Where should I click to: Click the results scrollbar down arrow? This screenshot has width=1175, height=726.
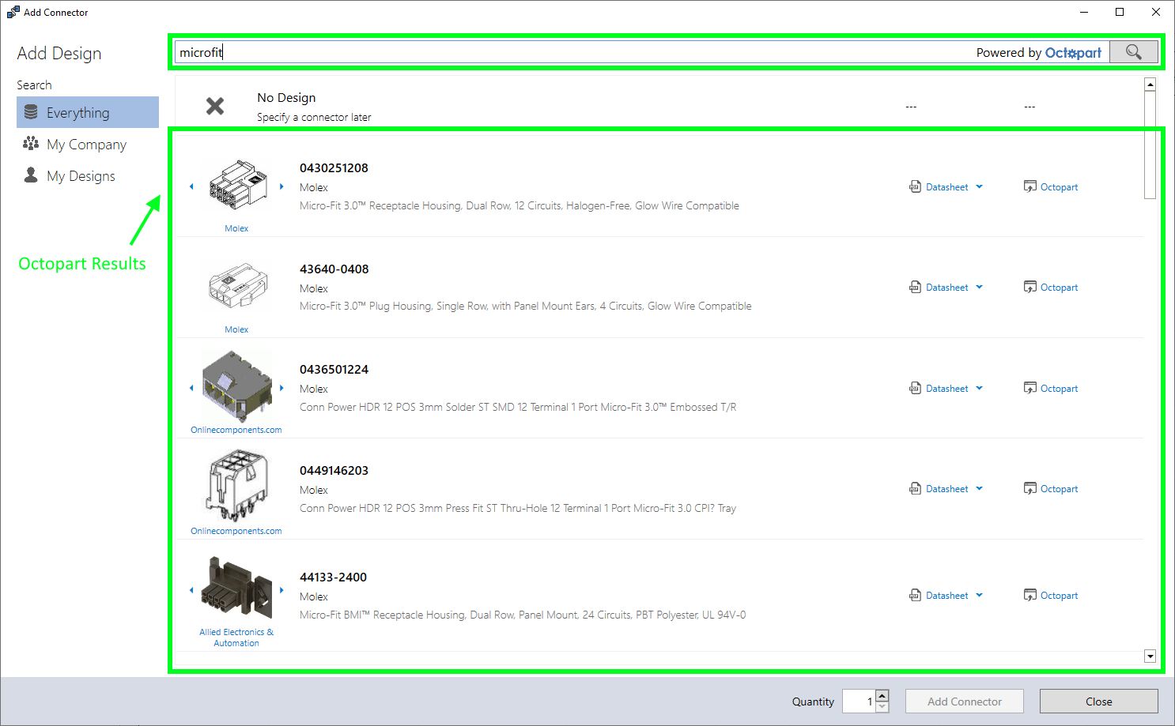pyautogui.click(x=1150, y=656)
